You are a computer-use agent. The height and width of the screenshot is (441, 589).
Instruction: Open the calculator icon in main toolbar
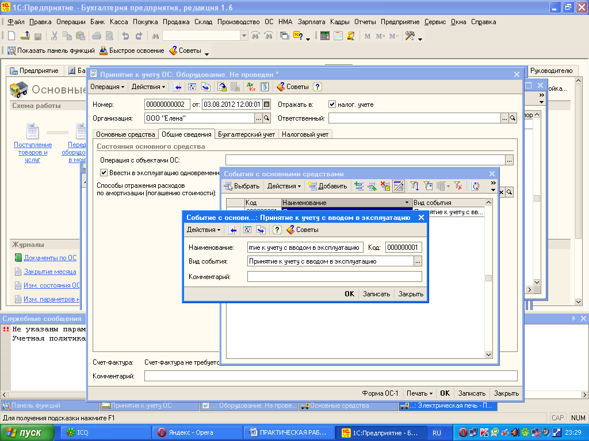pyautogui.click(x=325, y=36)
